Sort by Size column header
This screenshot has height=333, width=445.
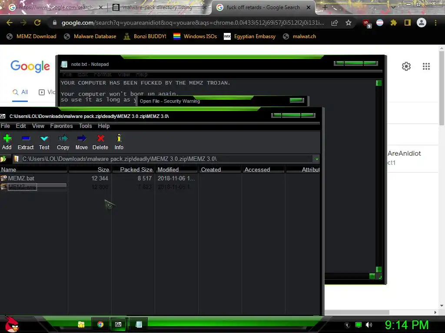(x=90, y=170)
